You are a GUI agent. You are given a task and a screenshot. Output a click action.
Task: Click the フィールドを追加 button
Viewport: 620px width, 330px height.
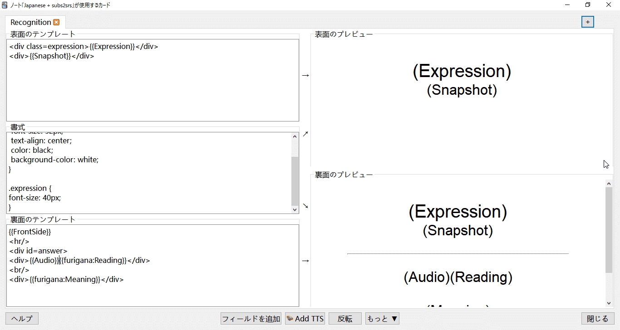[x=251, y=319]
